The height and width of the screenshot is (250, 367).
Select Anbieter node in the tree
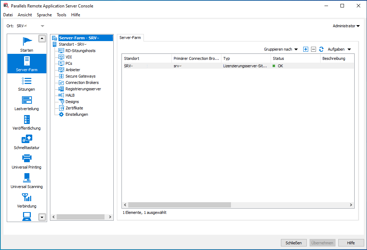[x=73, y=70]
